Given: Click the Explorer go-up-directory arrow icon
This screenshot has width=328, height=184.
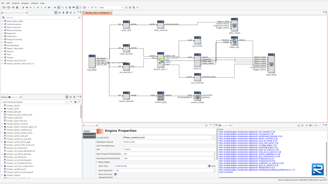Looking at the screenshot, I should 71,102.
